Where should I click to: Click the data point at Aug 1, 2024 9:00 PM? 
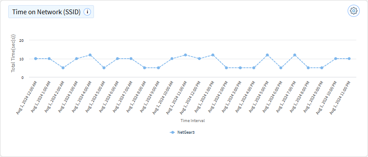point(322,68)
